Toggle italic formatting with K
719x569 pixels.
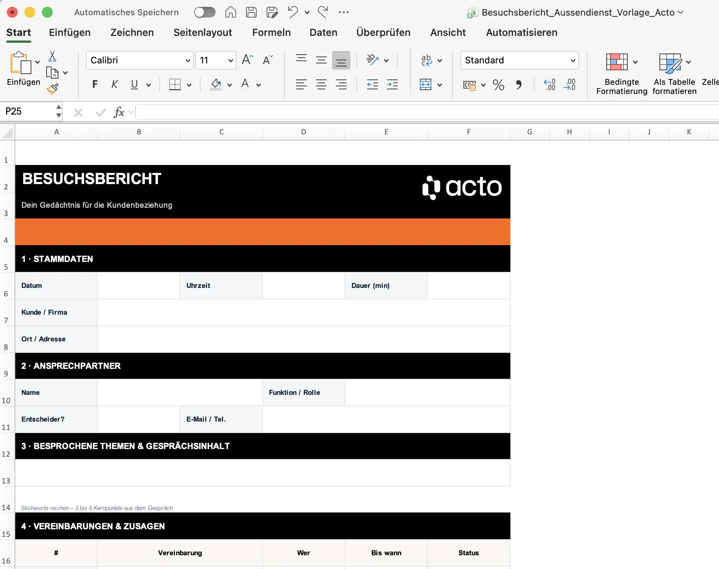coord(115,84)
